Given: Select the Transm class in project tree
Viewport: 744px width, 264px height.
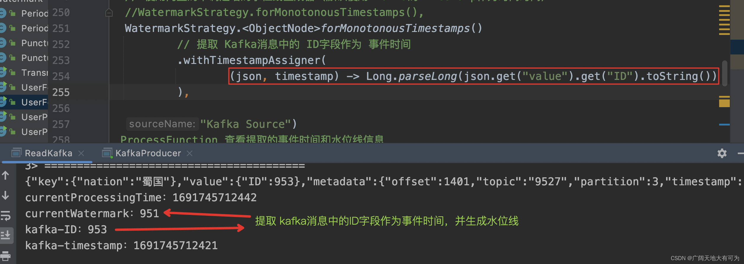Looking at the screenshot, I should [x=34, y=73].
